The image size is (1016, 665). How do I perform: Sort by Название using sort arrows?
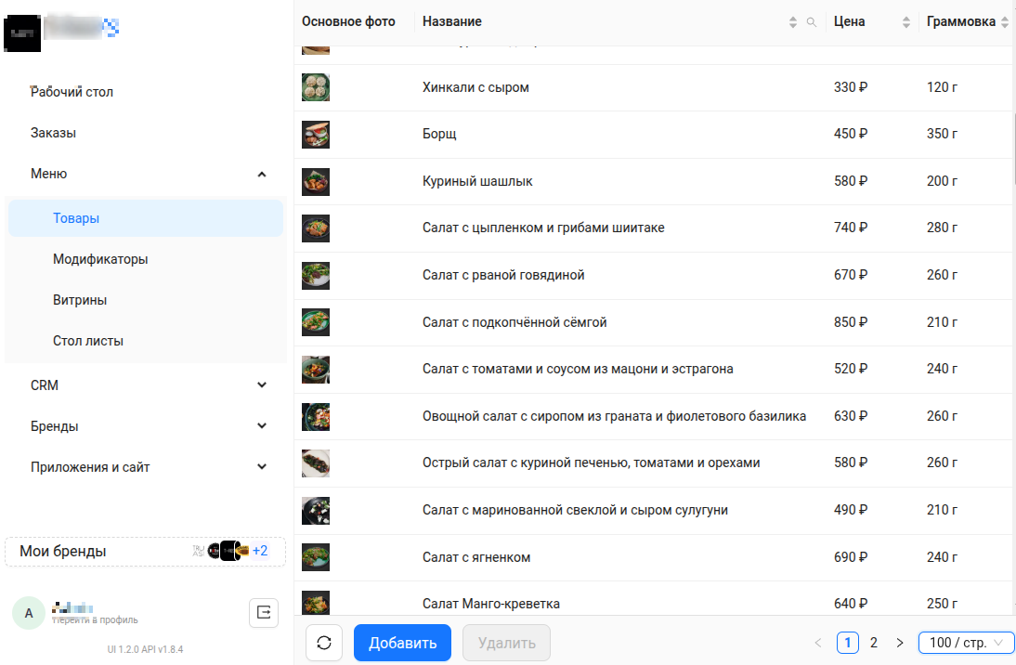point(793,22)
